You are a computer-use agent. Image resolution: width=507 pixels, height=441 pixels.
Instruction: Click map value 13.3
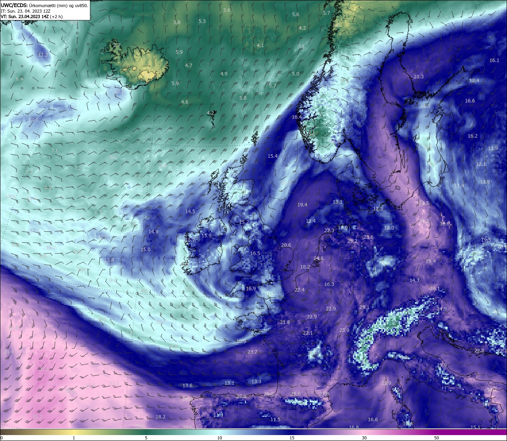tap(256, 381)
